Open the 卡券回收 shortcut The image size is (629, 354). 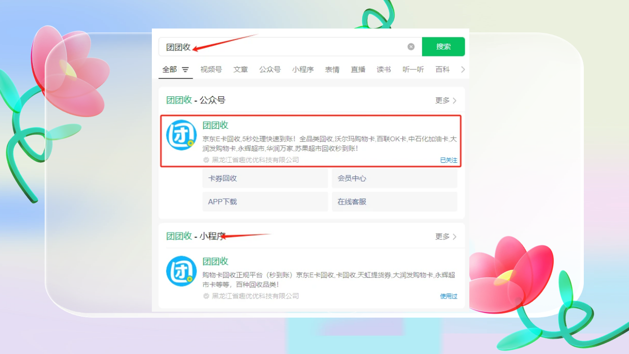(x=265, y=178)
